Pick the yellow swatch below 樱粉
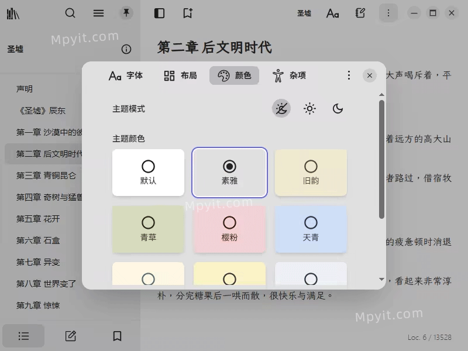Image resolution: width=468 pixels, height=351 pixels. click(229, 274)
